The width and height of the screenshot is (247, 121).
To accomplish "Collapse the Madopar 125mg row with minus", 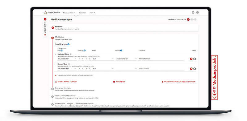I will pyautogui.click(x=56, y=54).
